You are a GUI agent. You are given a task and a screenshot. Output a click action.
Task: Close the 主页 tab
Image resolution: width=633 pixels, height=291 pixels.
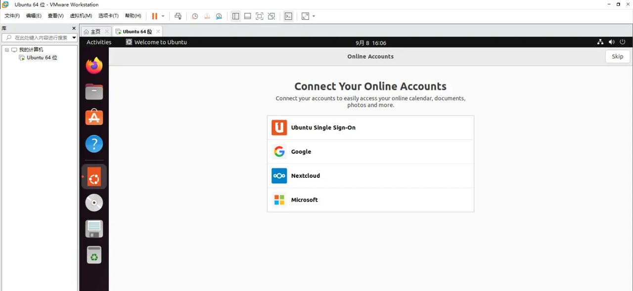[107, 31]
